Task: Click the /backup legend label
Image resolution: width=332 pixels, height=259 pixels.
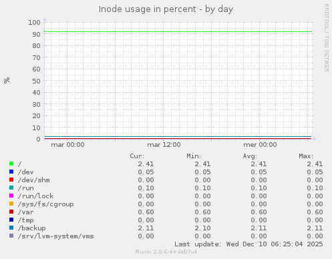Action: [32, 228]
